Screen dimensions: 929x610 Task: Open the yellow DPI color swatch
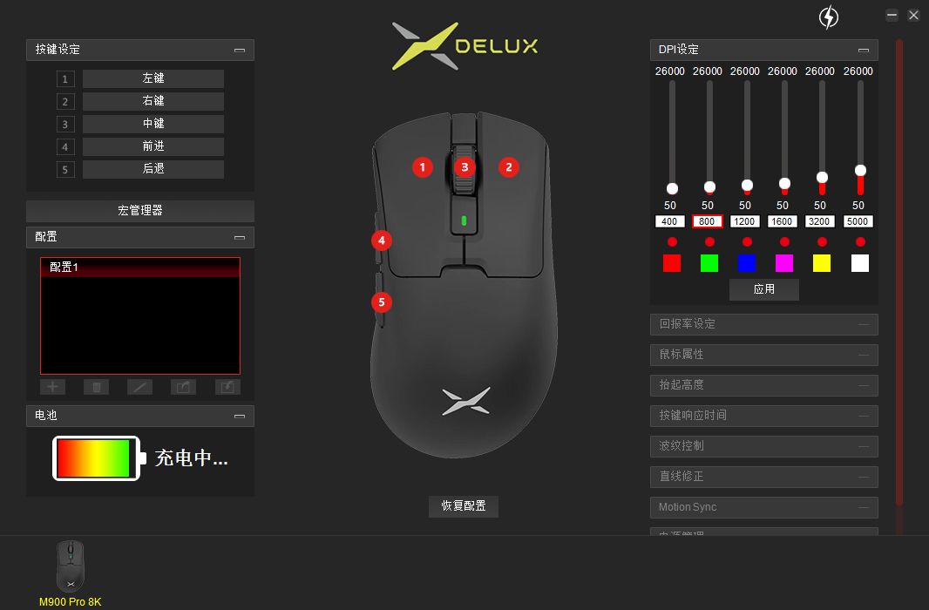coord(822,263)
